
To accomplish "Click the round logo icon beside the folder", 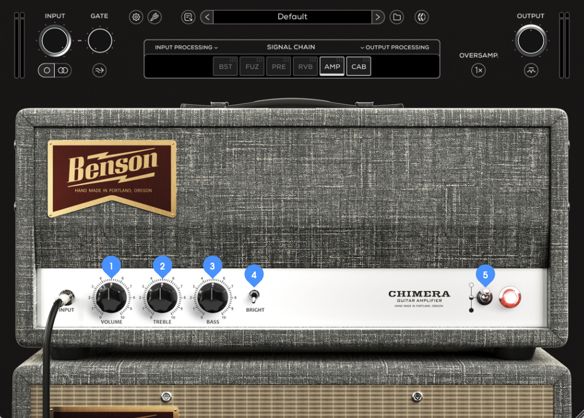I will click(x=421, y=17).
